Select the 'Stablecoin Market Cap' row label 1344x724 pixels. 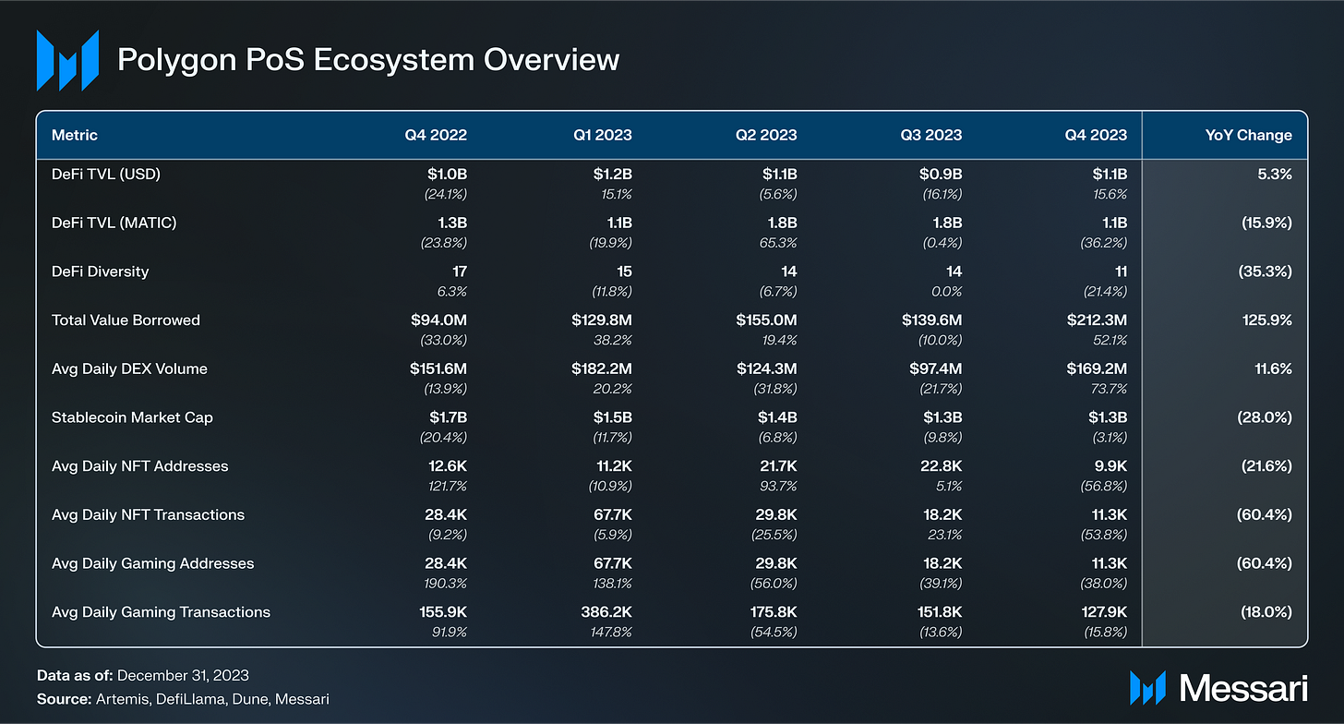click(x=130, y=417)
